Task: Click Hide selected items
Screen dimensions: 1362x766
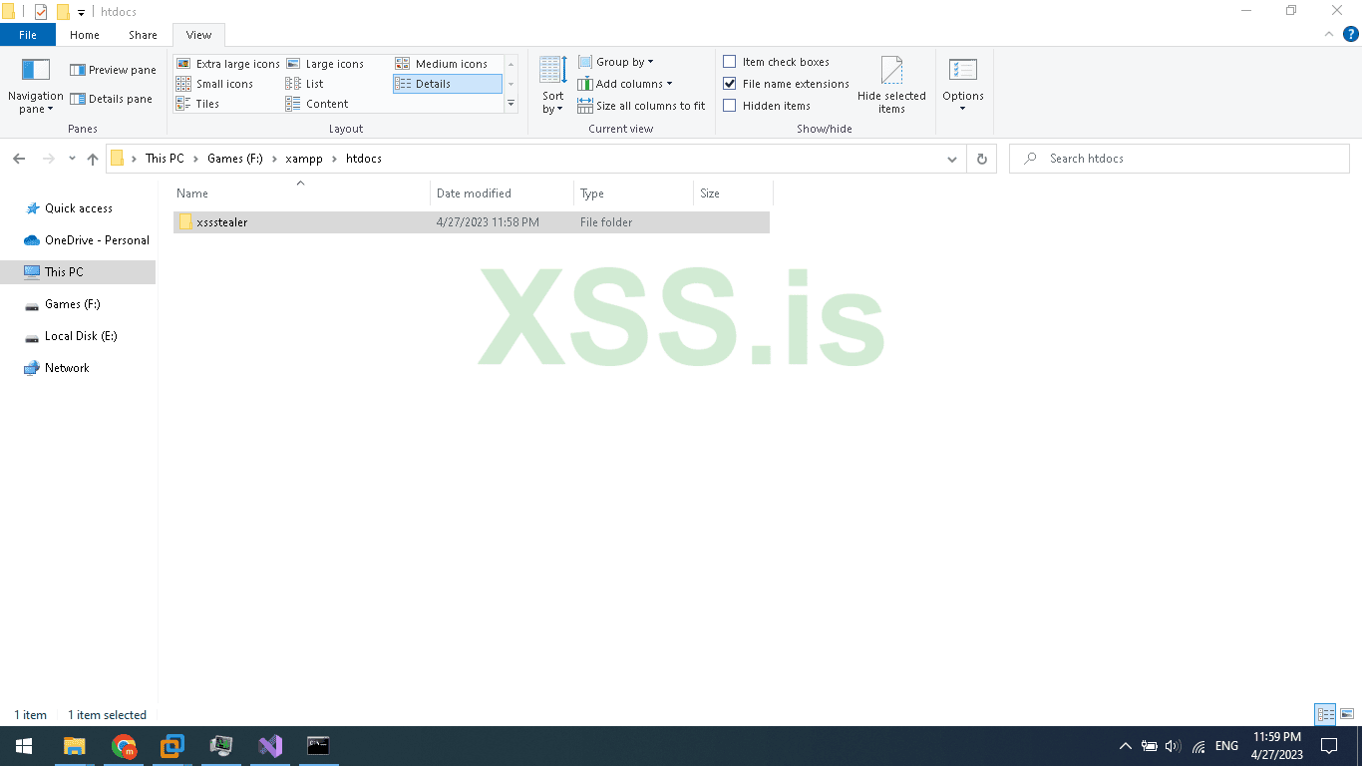Action: click(x=891, y=86)
